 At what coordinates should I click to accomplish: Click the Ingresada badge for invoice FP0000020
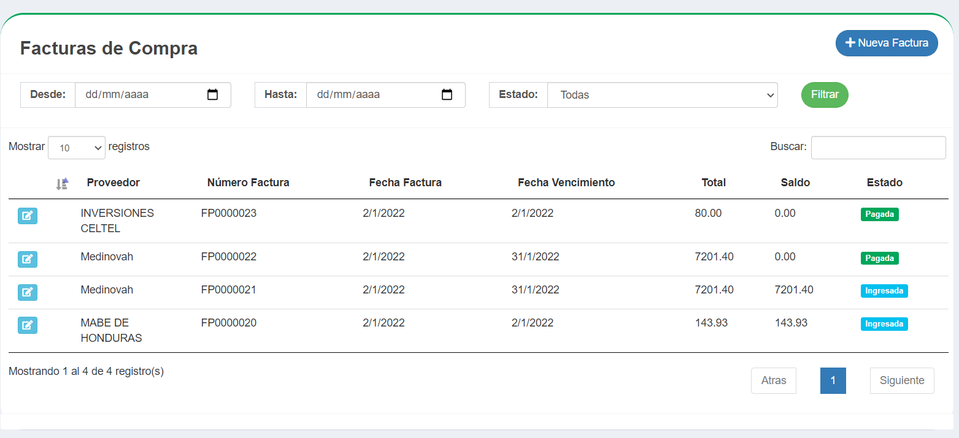884,323
